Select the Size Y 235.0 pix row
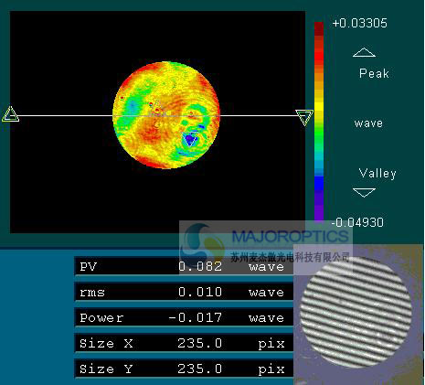The width and height of the screenshot is (425, 385). click(x=184, y=369)
